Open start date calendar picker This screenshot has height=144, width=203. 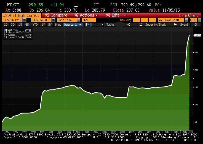25,20
